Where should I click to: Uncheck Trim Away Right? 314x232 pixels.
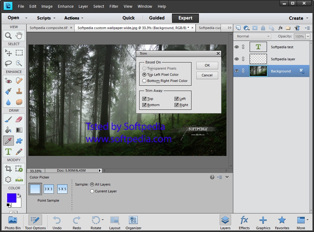tap(176, 105)
